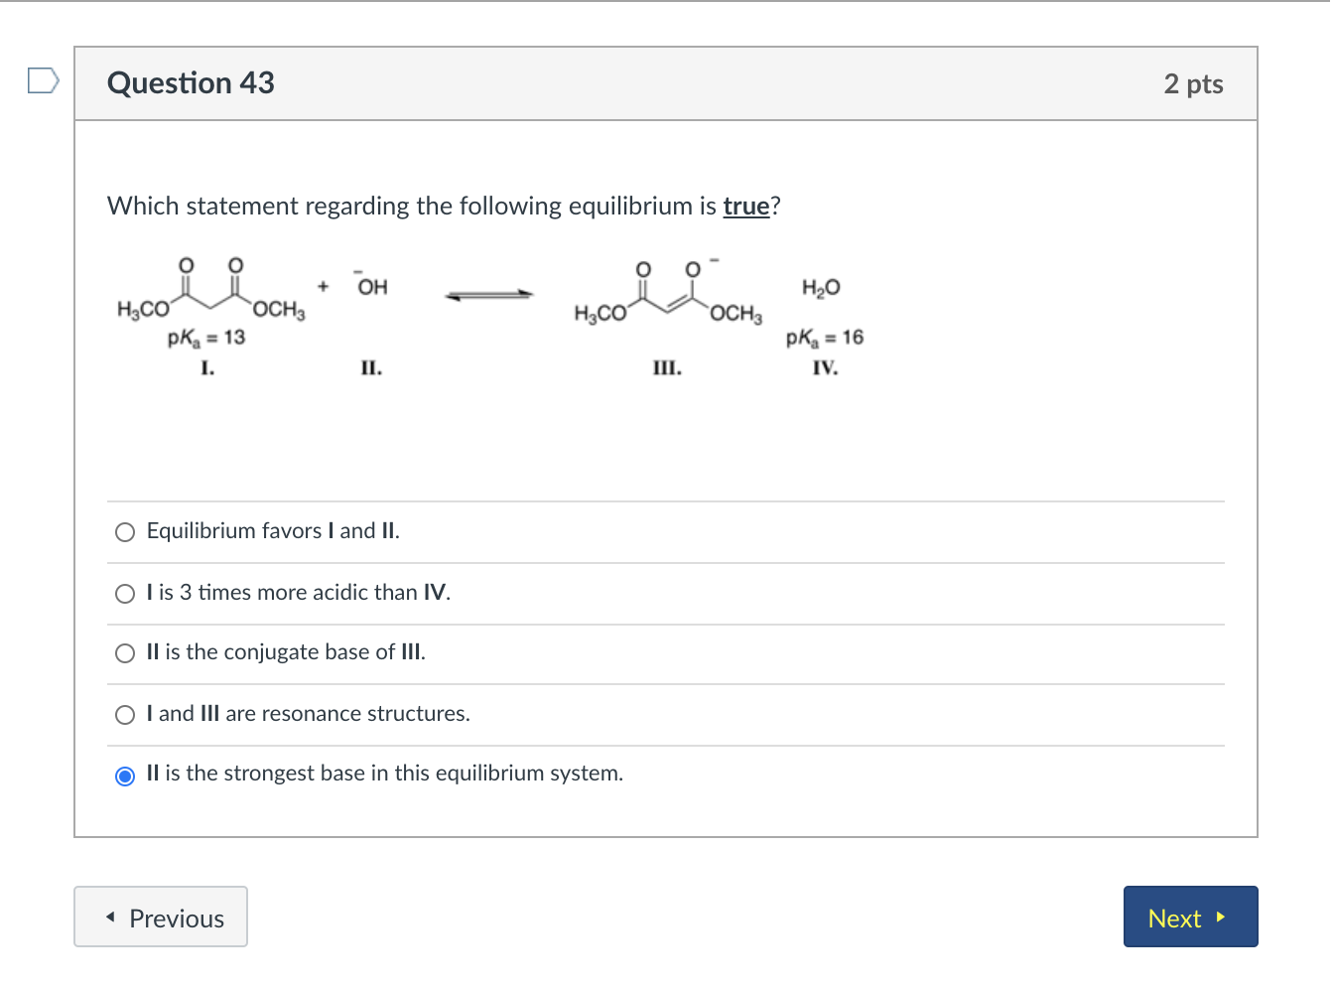Choose "I is 3 times more acidic than IV"
Screen dimensions: 1334x989
click(125, 594)
